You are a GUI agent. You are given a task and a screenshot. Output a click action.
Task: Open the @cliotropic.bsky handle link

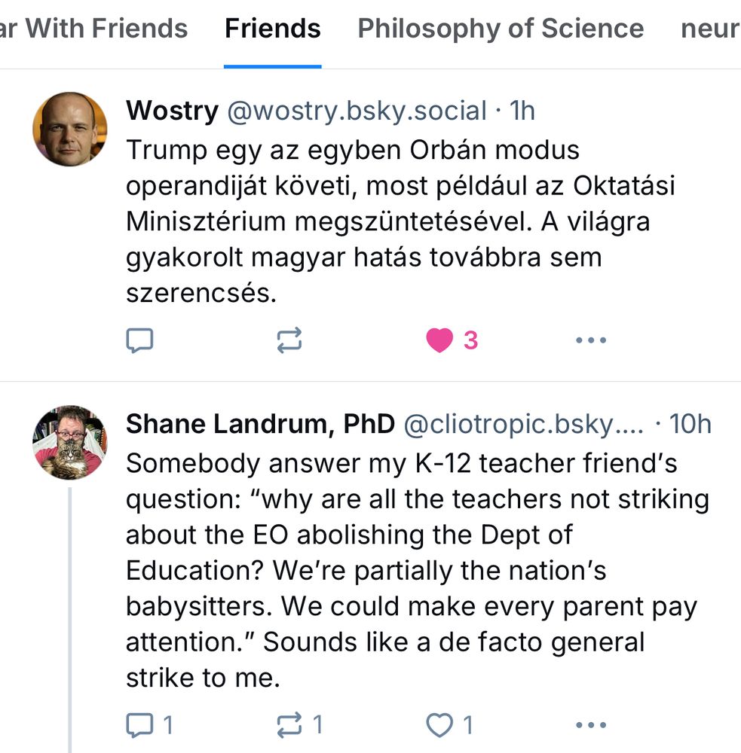click(523, 424)
